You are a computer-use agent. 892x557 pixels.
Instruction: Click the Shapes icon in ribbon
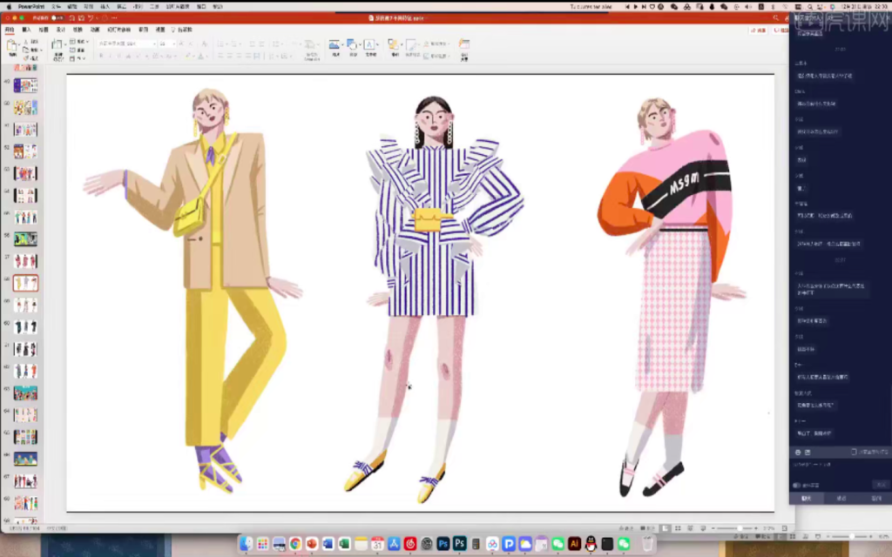point(352,44)
